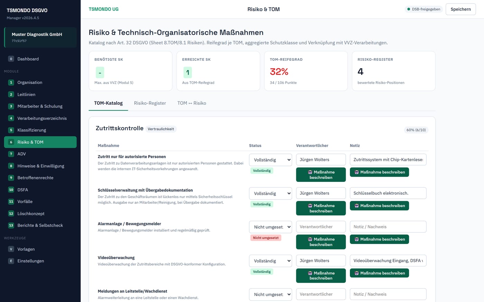The height and width of the screenshot is (302, 484).
Task: Open the Organisation module
Action: coord(40,82)
